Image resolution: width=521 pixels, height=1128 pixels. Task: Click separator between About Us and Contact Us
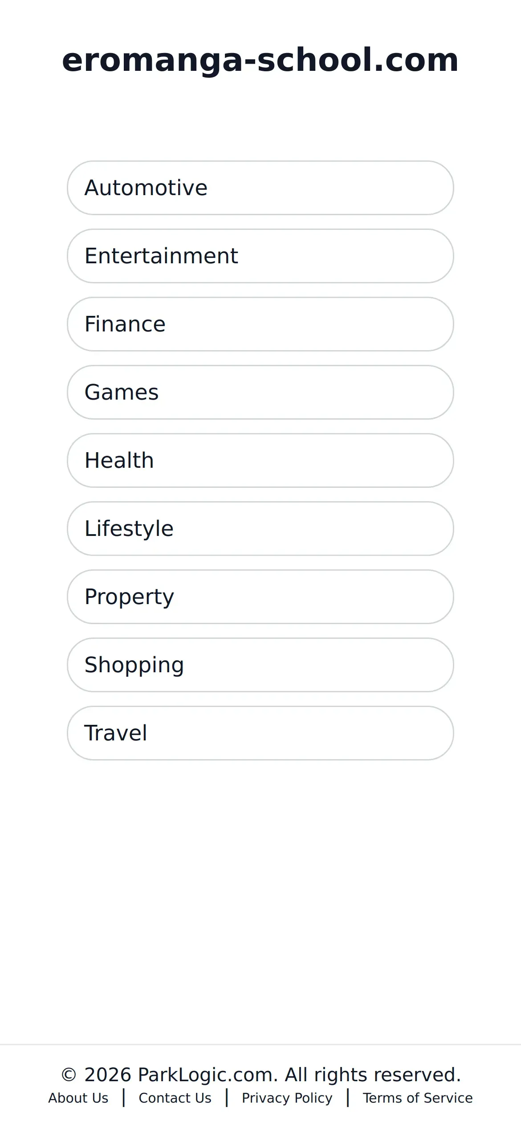[124, 1098]
